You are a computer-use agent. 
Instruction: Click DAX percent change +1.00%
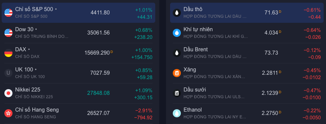coord(144,50)
